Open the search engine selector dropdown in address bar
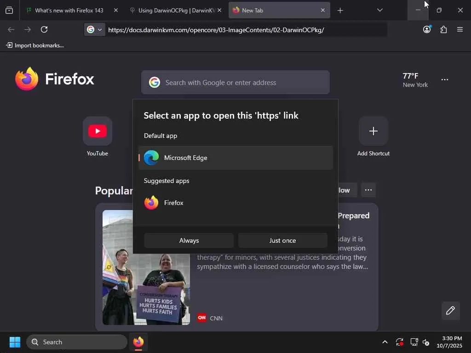 pyautogui.click(x=94, y=29)
